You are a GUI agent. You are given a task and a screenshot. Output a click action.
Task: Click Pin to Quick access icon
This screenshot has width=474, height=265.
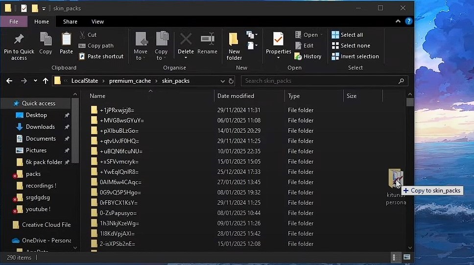[x=19, y=39]
